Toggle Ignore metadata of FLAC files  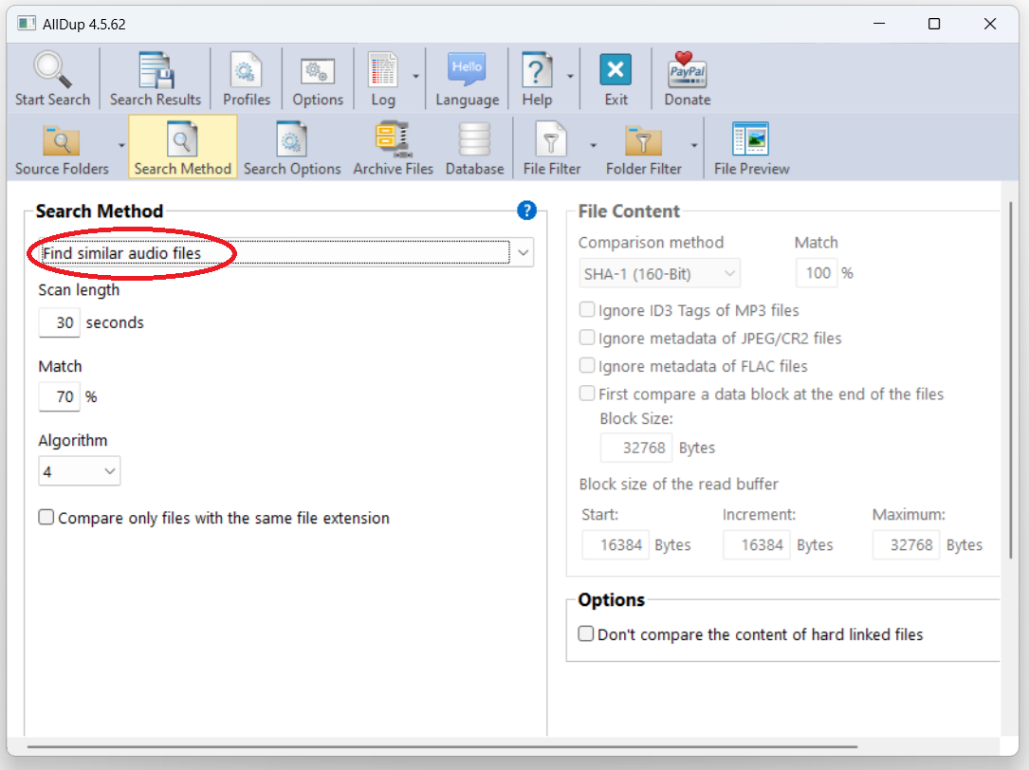tap(587, 365)
